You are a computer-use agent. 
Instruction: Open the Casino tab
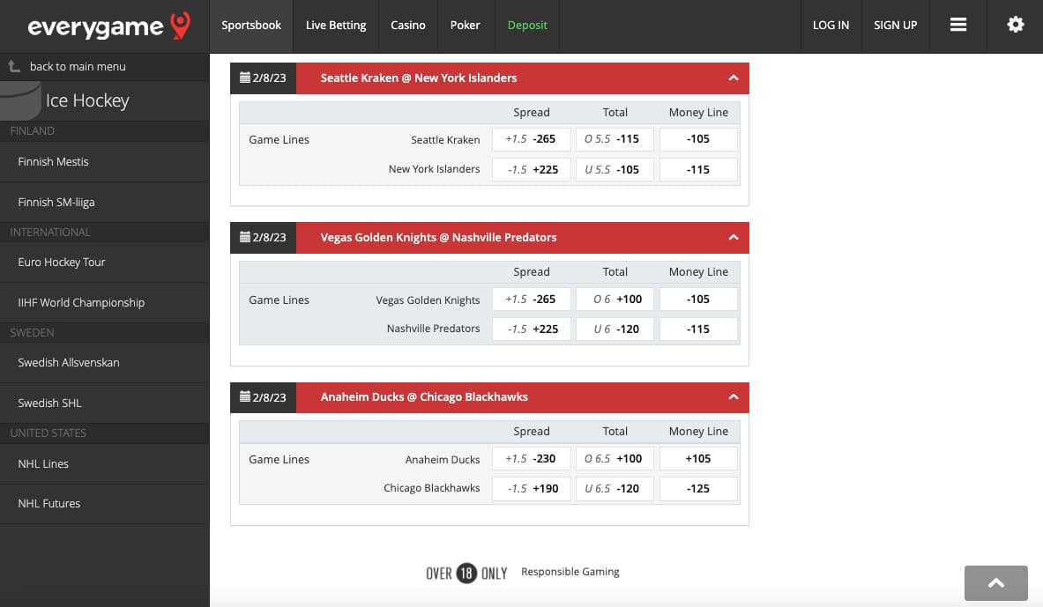(407, 26)
